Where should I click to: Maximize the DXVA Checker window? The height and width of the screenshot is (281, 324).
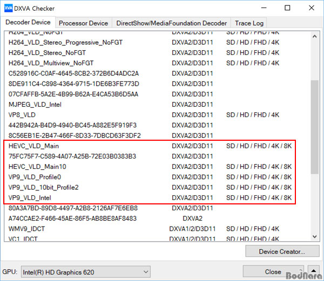point(287,8)
